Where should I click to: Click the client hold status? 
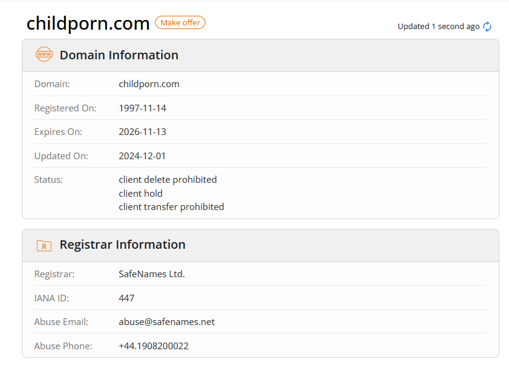coord(141,194)
